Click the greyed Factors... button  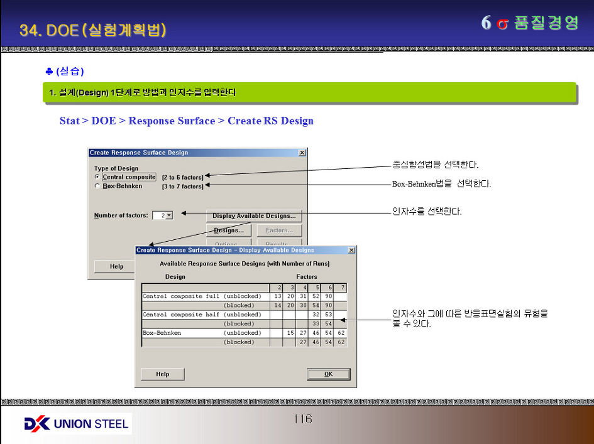point(280,230)
